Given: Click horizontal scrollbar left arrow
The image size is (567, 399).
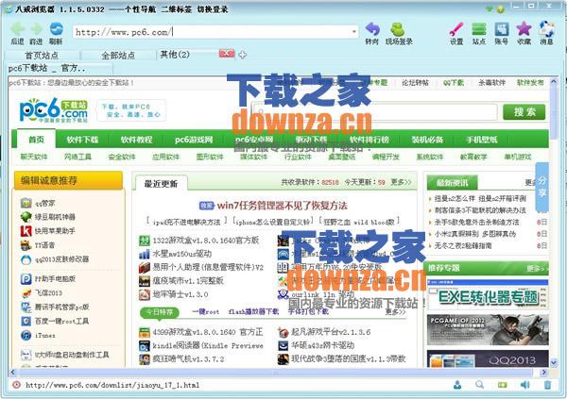Looking at the screenshot, I should pyautogui.click(x=13, y=372).
